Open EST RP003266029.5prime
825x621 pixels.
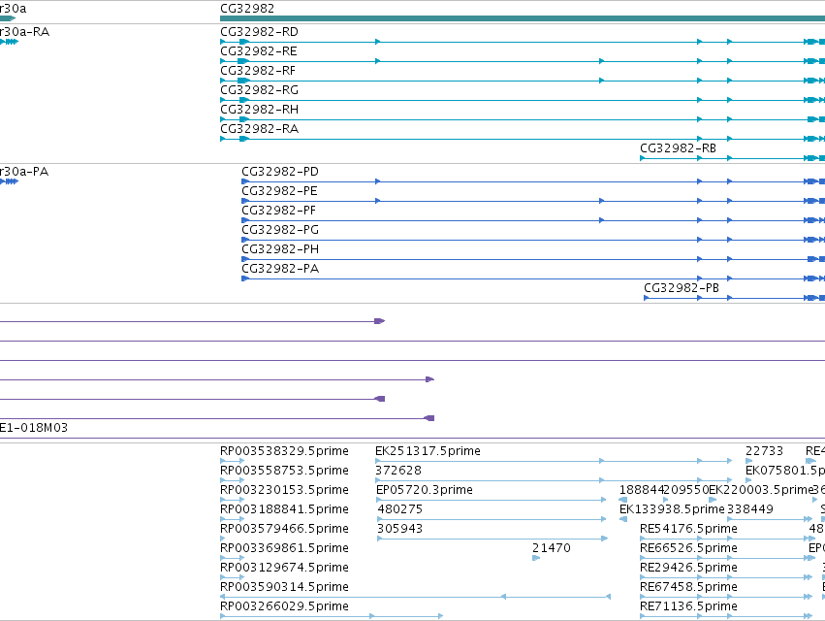click(284, 606)
